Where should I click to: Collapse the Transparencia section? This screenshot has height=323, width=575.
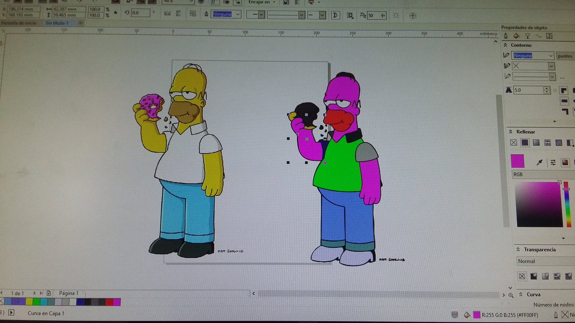(518, 249)
